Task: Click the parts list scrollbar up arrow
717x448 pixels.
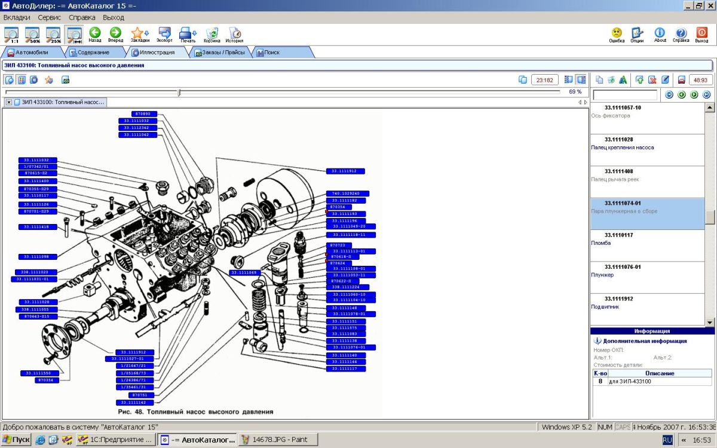Action: [x=710, y=108]
